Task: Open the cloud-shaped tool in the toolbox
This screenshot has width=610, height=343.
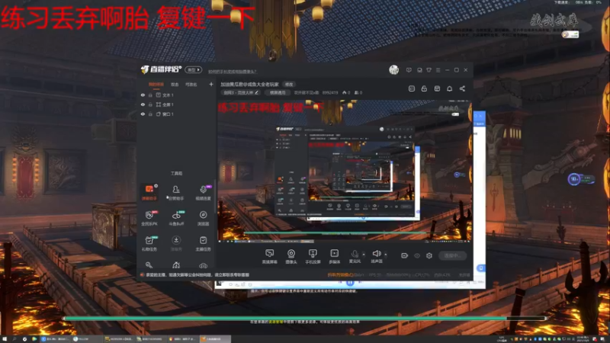Action: click(x=203, y=265)
